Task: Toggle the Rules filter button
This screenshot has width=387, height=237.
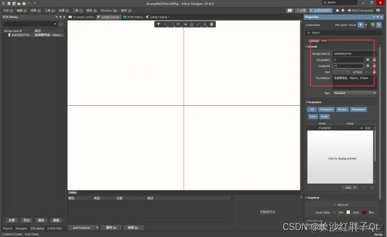Action: pyautogui.click(x=324, y=116)
